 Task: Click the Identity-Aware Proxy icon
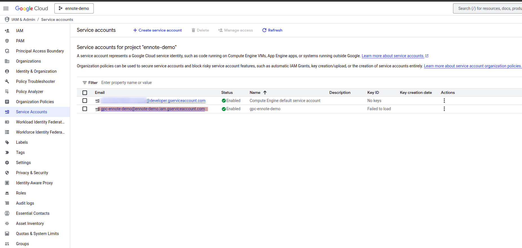[7, 183]
